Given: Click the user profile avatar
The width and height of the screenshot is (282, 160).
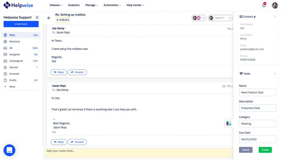Looking at the screenshot, I should point(275,5).
